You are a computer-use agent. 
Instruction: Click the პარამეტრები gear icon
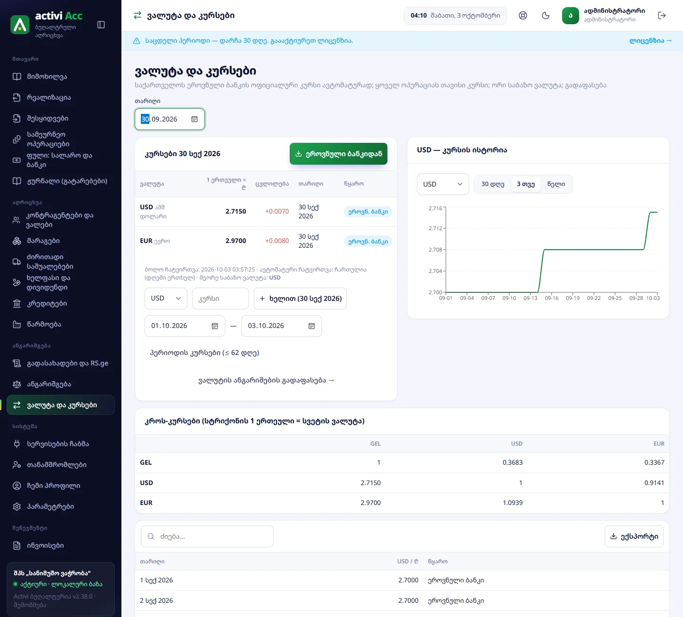17,506
